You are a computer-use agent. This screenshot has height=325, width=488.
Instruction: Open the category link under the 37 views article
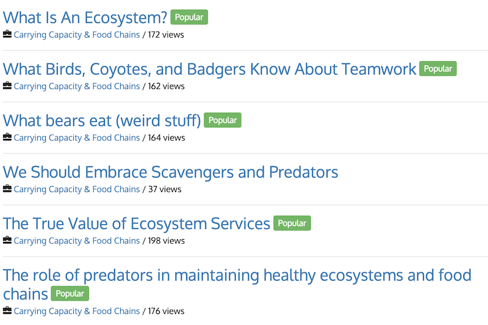point(77,189)
